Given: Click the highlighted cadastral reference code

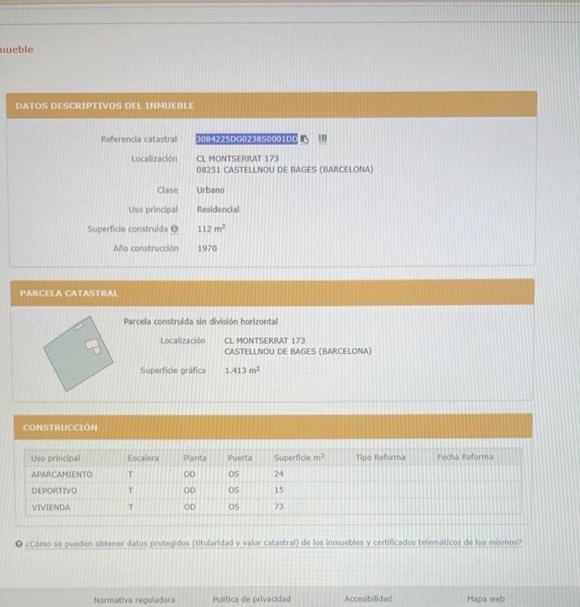Looking at the screenshot, I should [x=246, y=139].
